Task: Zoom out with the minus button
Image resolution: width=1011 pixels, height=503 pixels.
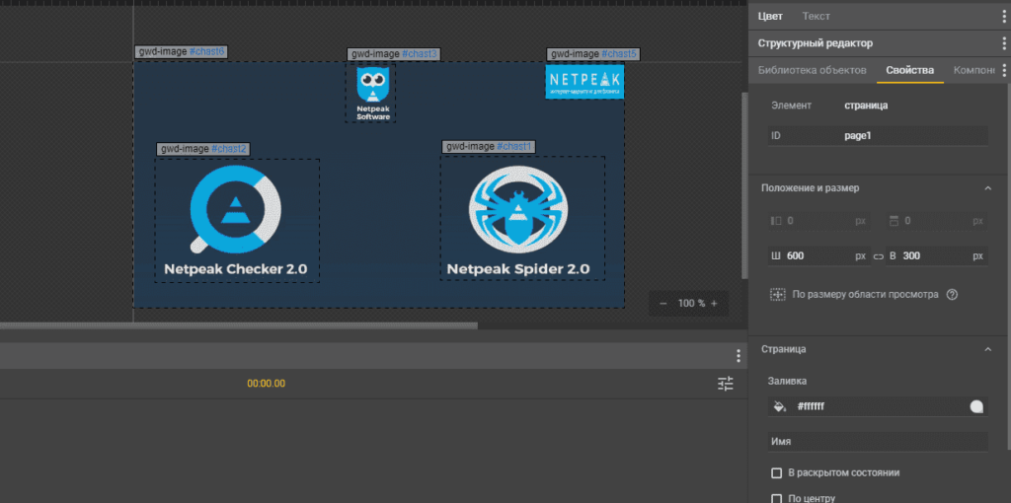Action: [662, 304]
